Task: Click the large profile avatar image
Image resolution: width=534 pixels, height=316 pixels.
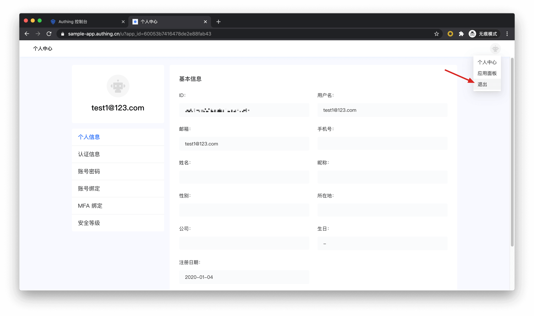Action: coord(118,86)
